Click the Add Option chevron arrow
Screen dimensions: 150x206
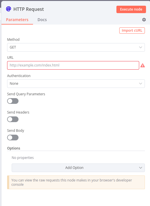[141, 168]
